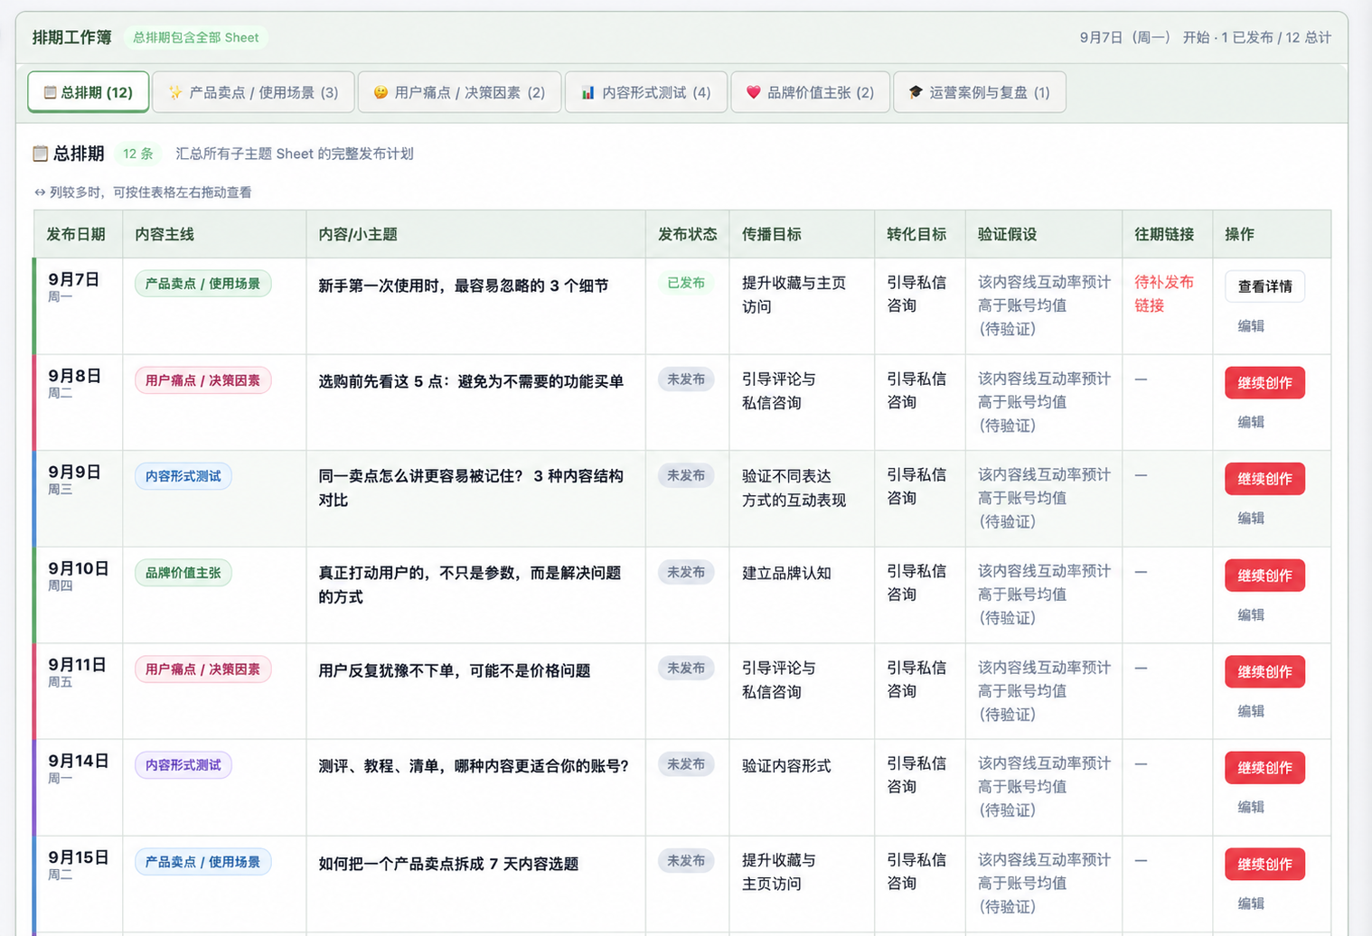Switch to 产品卖点 / 使用场景 (3) tab
Screen dimensions: 1372x936
tap(253, 92)
